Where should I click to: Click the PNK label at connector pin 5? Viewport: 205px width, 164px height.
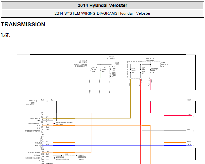[x=47, y=122]
